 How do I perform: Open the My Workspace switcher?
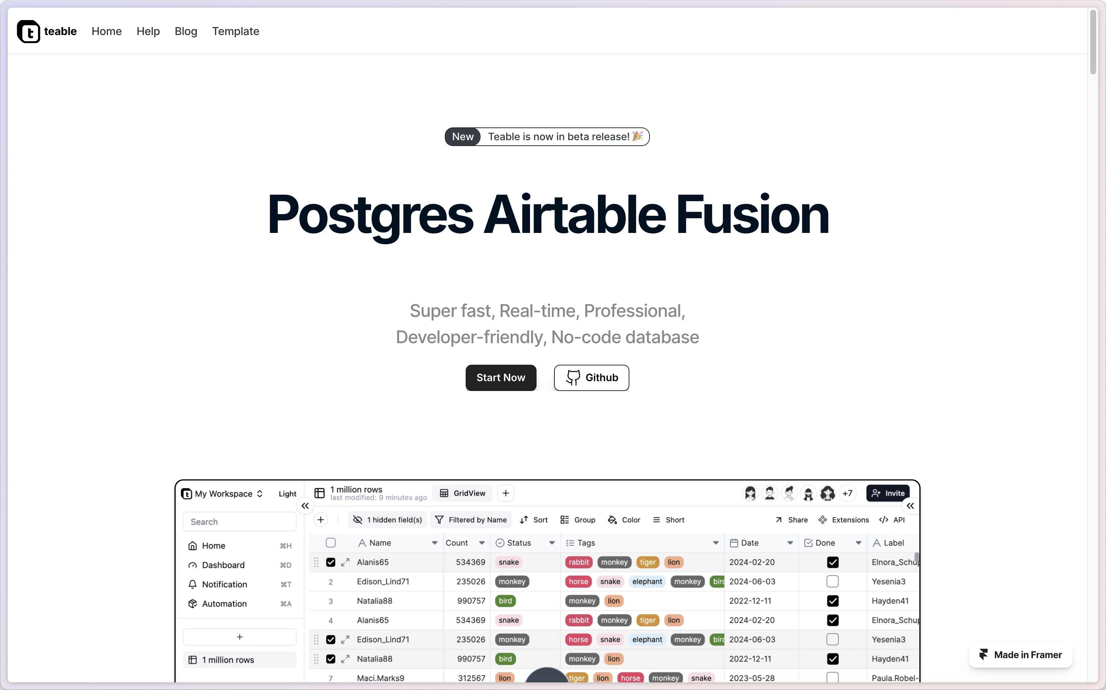pyautogui.click(x=223, y=494)
